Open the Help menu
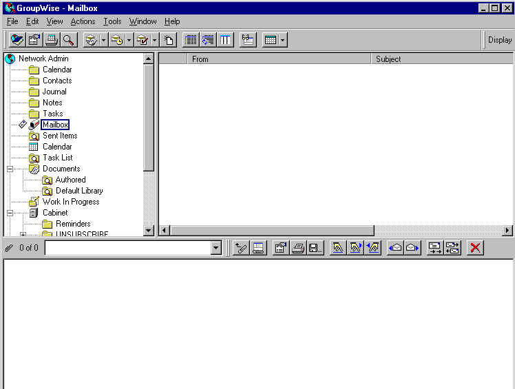 (172, 21)
